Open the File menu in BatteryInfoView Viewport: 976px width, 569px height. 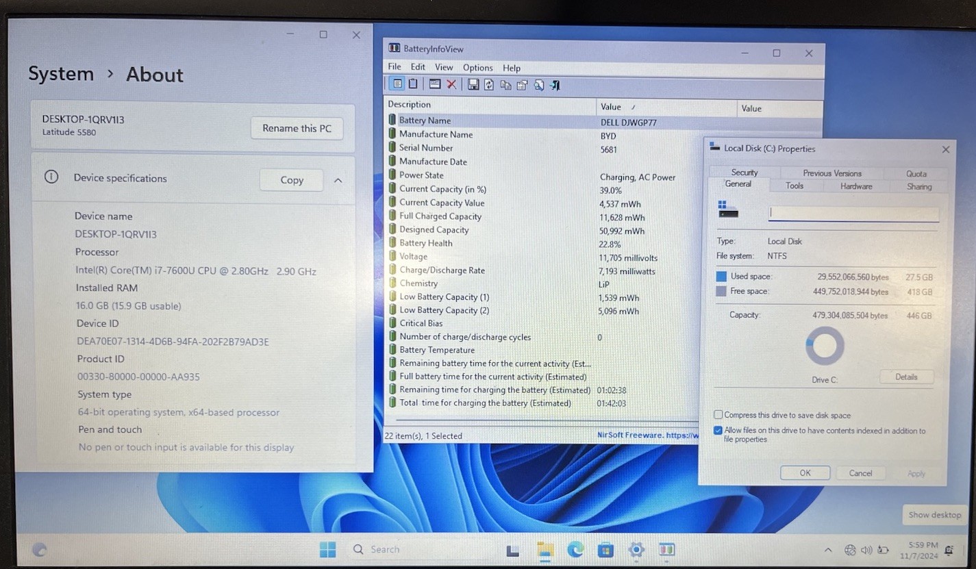pyautogui.click(x=395, y=67)
